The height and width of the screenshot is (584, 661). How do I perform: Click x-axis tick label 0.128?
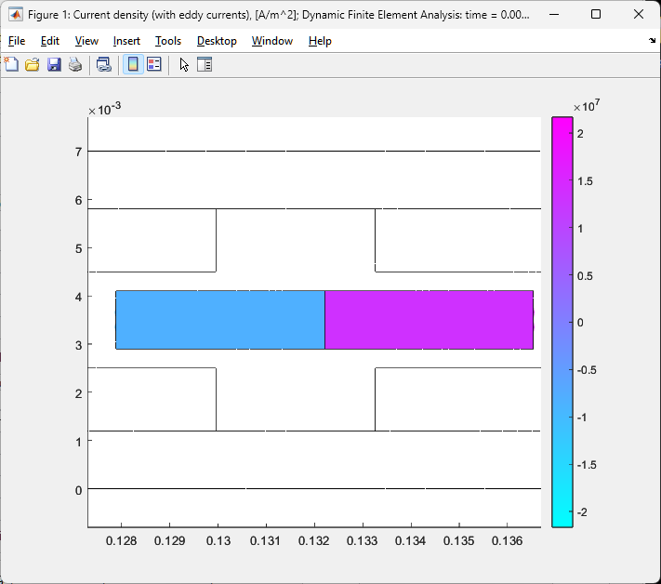pyautogui.click(x=122, y=541)
